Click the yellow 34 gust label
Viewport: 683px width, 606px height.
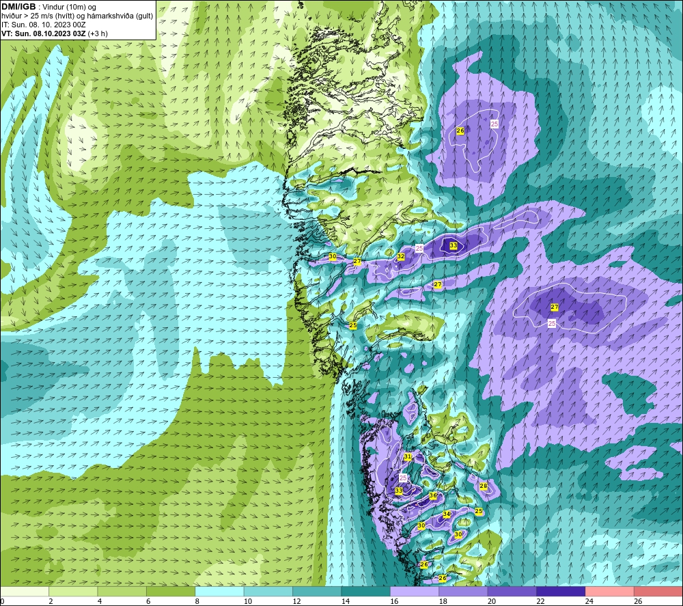coord(447,514)
